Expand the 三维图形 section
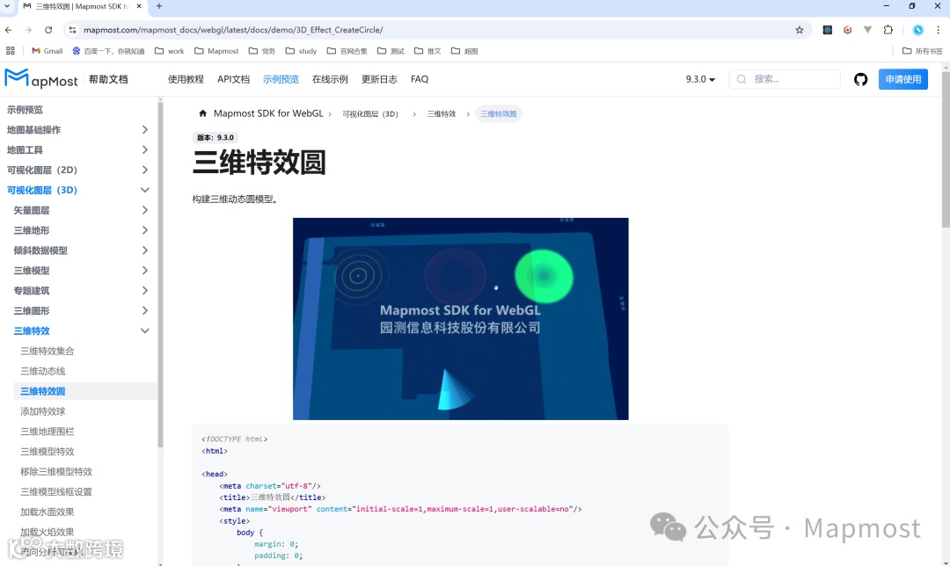Viewport: 950px width, 566px height. click(145, 310)
